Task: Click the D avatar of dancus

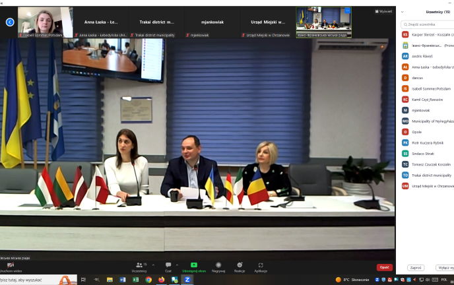Action: (x=405, y=78)
